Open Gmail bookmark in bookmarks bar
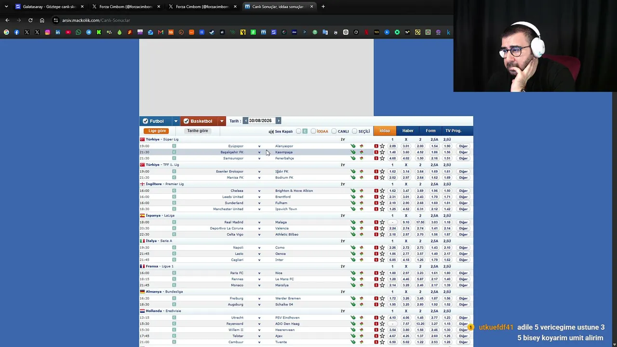Viewport: 617px width, 347px height. (161, 32)
